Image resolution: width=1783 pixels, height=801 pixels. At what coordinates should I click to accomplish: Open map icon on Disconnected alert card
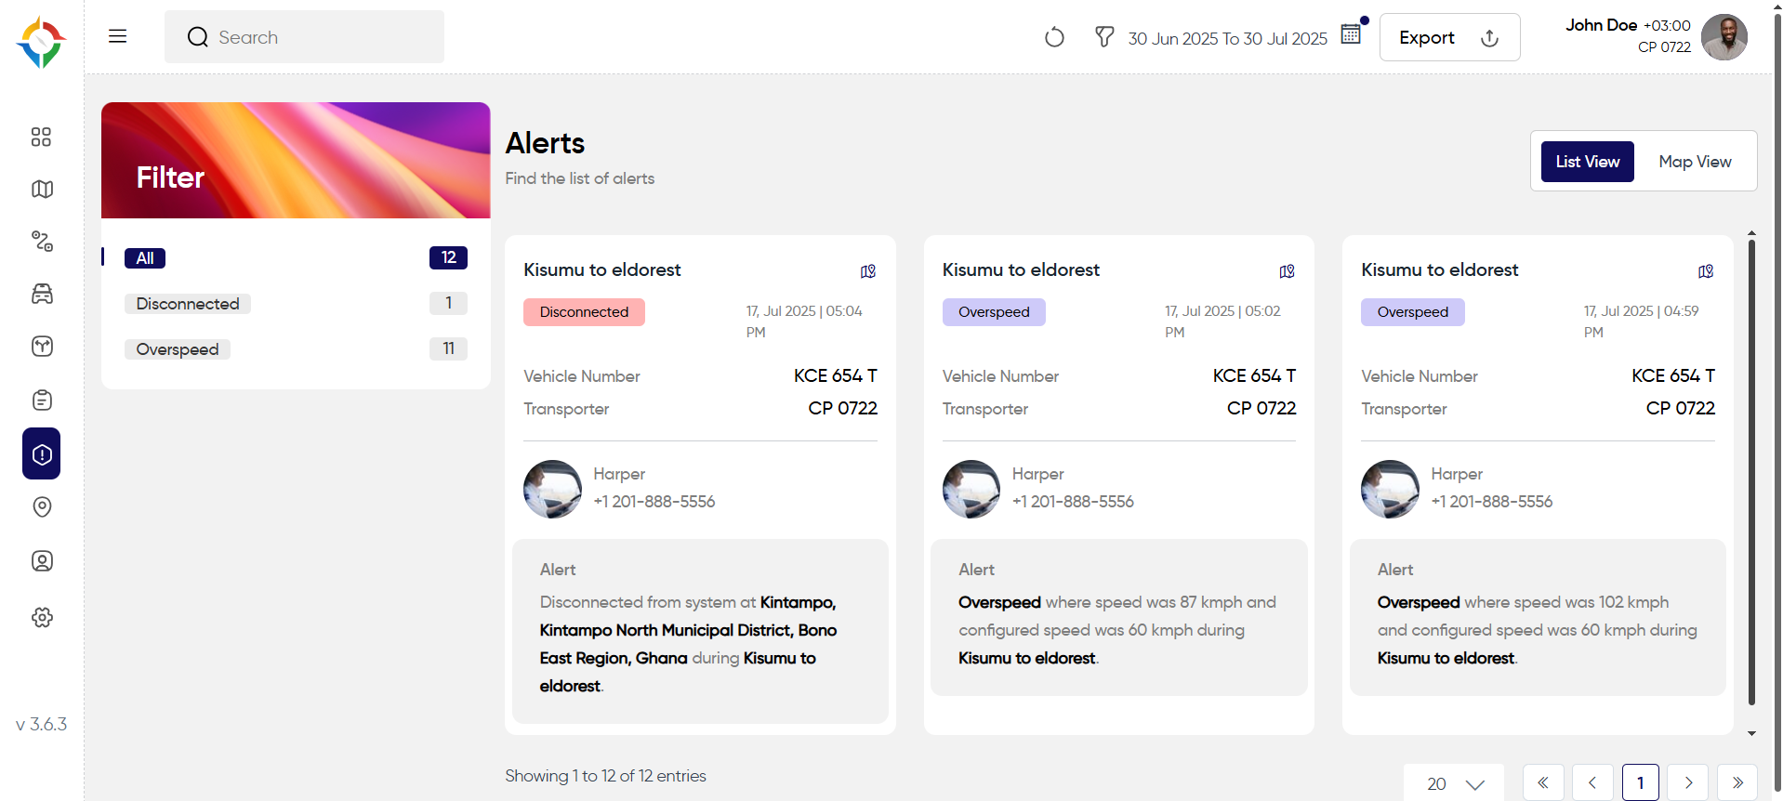(868, 271)
